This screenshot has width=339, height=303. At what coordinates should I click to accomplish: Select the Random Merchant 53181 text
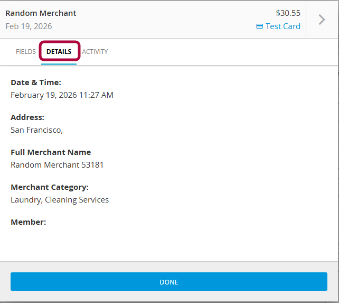pyautogui.click(x=57, y=165)
